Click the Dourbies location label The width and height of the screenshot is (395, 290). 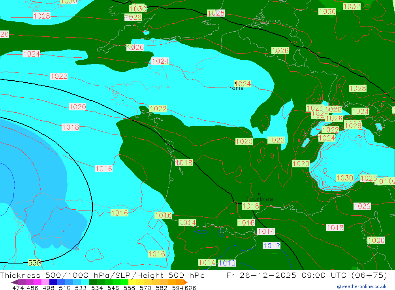point(259,199)
